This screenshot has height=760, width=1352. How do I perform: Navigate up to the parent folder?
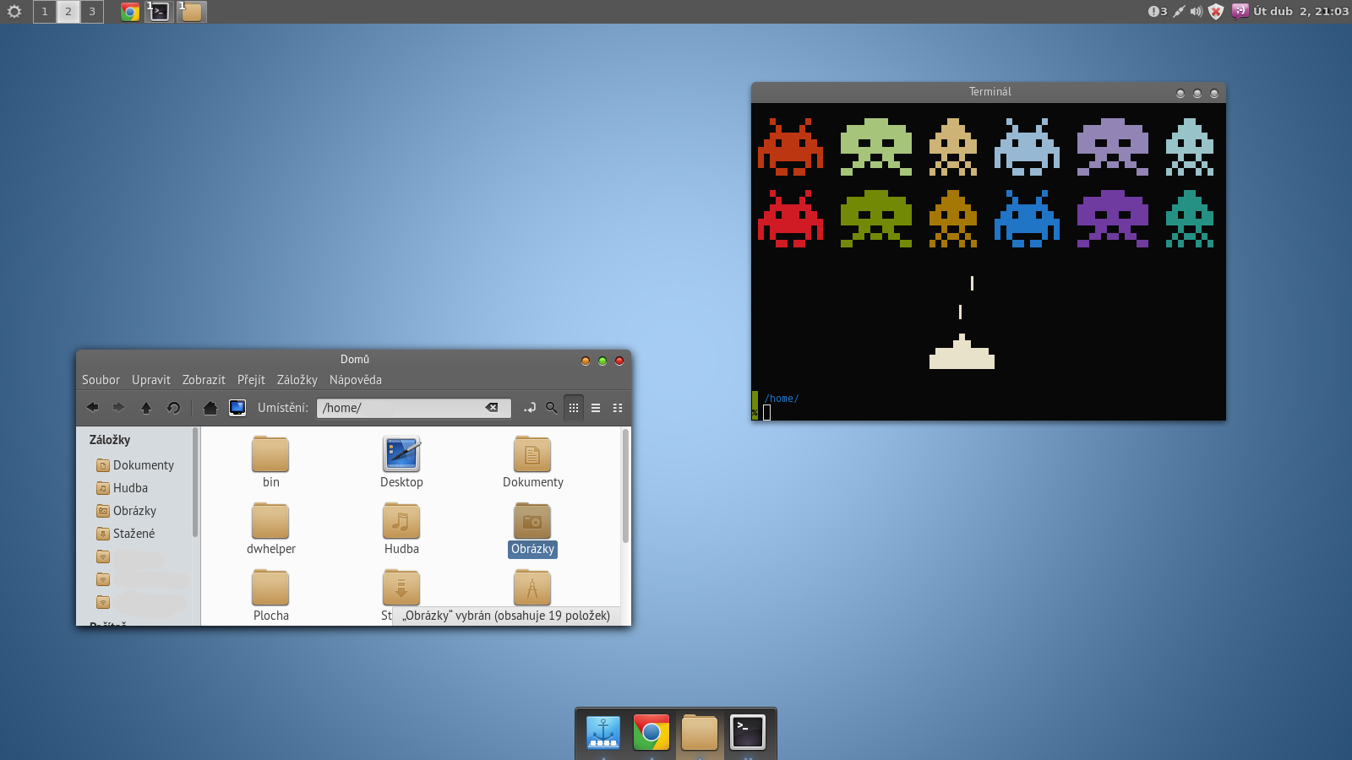pyautogui.click(x=146, y=408)
